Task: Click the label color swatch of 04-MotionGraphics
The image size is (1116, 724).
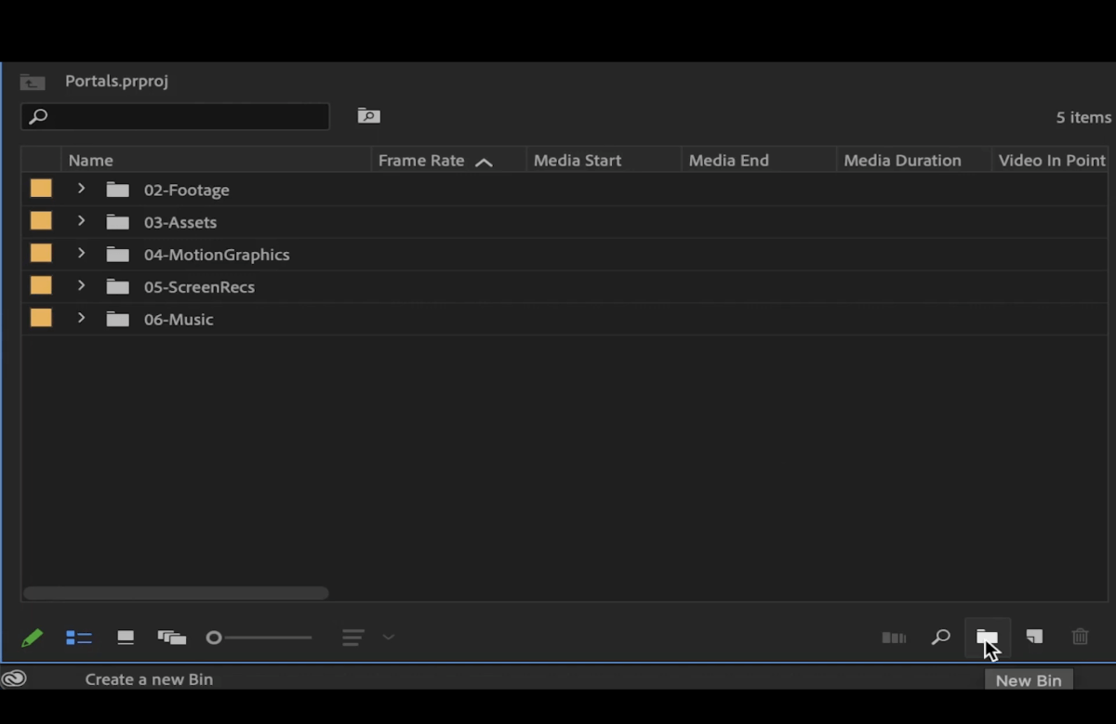Action: click(x=41, y=254)
